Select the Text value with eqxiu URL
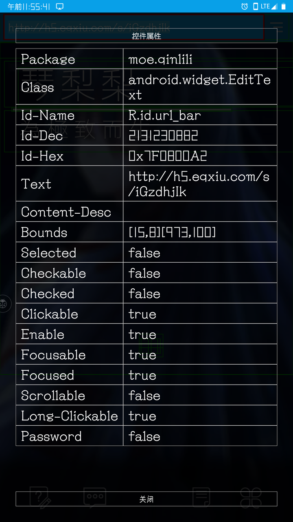Image resolution: width=293 pixels, height=522 pixels. [199, 184]
